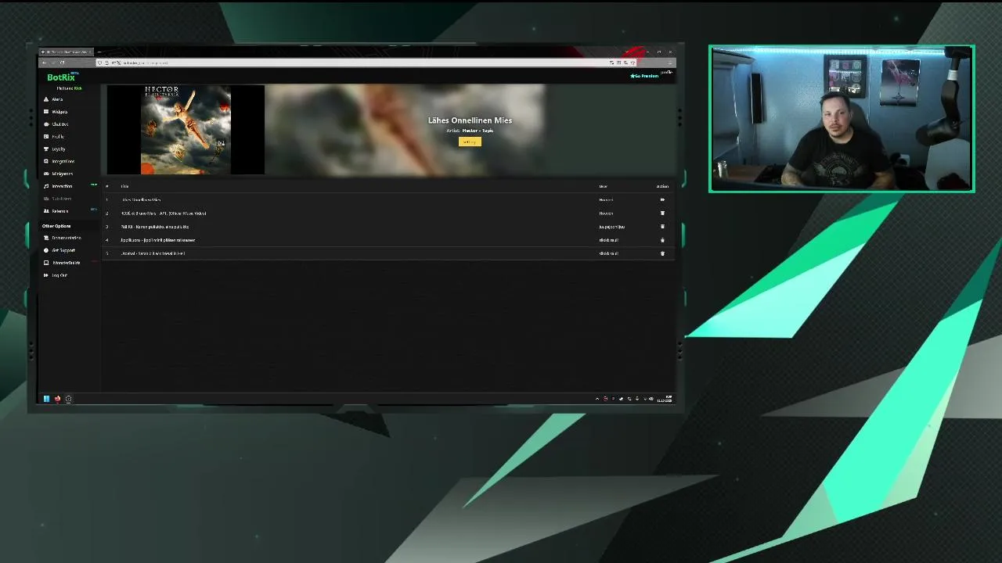Image resolution: width=1002 pixels, height=563 pixels.
Task: Click the yellow button under Hector - Topic
Action: [470, 142]
